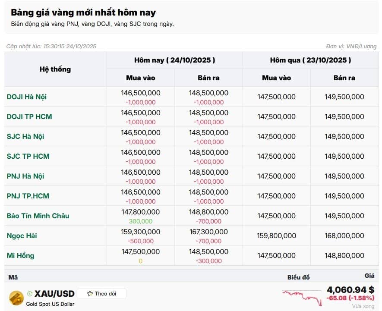Select the DOJI TP HCM row link
This screenshot has width=382, height=311.
coord(29,116)
